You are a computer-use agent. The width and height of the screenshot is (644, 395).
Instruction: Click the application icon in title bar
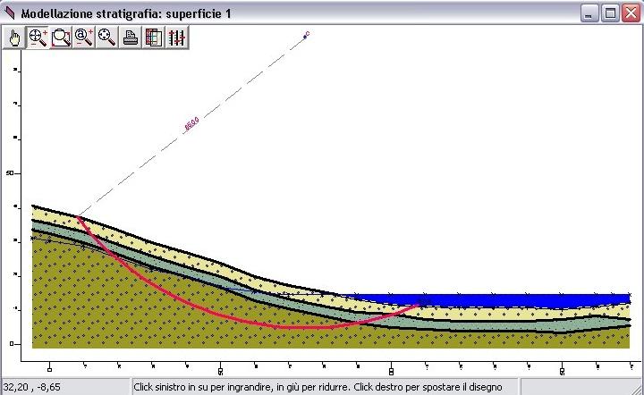click(x=10, y=13)
